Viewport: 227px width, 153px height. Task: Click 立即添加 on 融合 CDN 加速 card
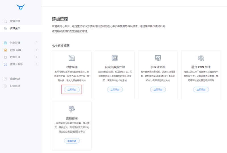tap(201, 89)
